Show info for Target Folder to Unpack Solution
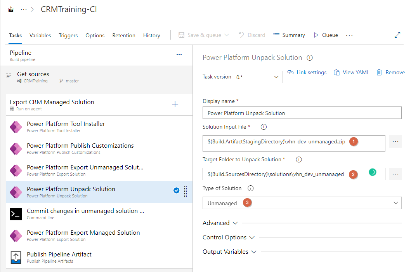The width and height of the screenshot is (411, 272). tap(299, 160)
